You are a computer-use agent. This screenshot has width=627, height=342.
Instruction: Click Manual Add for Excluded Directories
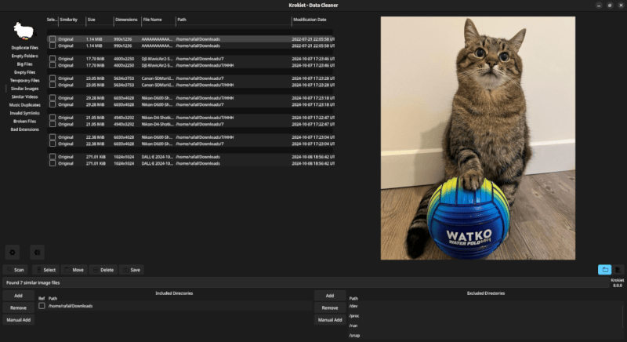tap(330, 320)
